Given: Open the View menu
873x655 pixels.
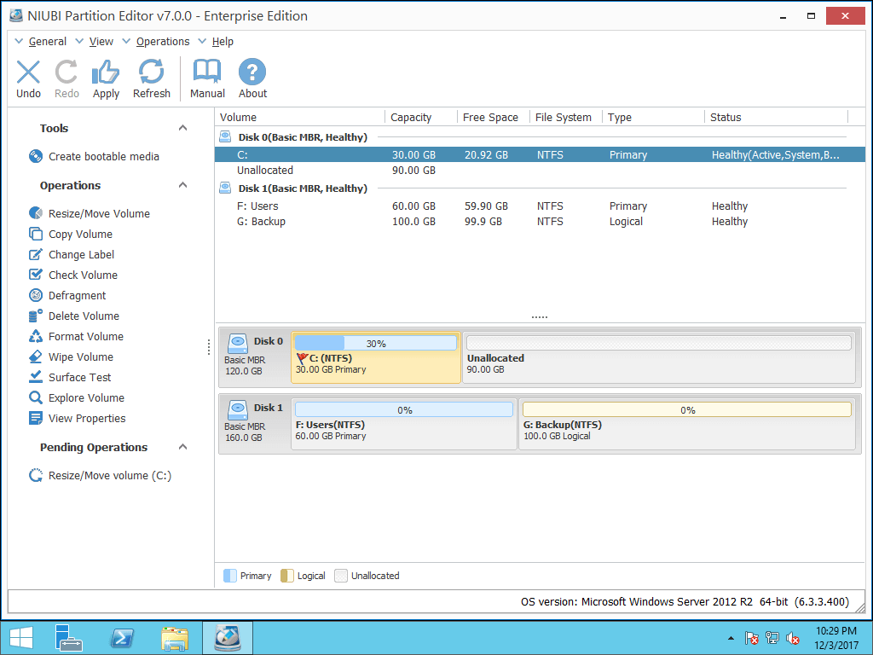Looking at the screenshot, I should 101,41.
